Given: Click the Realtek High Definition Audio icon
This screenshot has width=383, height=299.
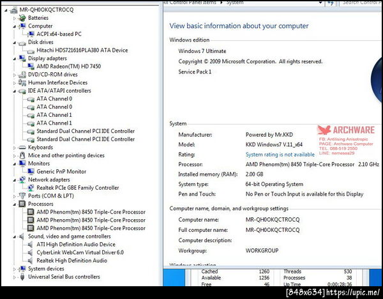Looking at the screenshot, I should 30,261.
